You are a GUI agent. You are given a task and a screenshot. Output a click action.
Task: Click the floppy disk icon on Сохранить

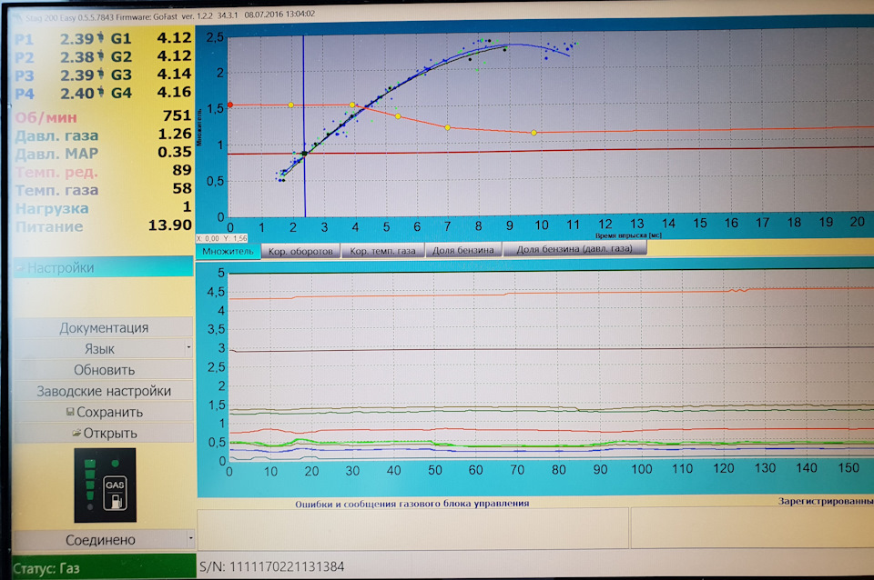pos(70,412)
